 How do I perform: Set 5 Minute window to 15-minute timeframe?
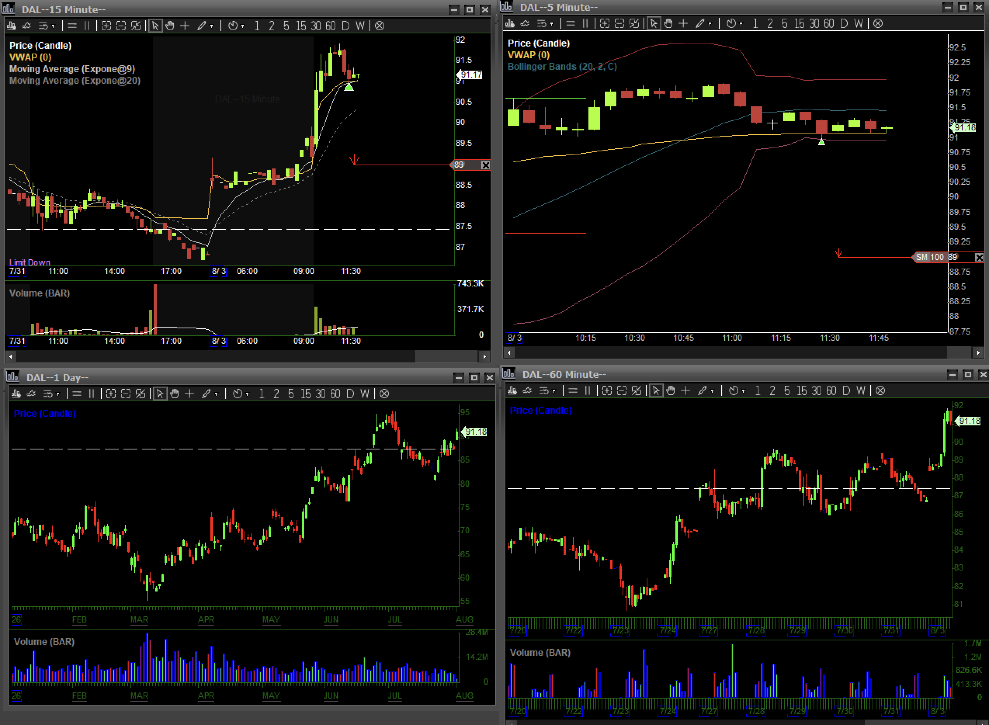(800, 24)
